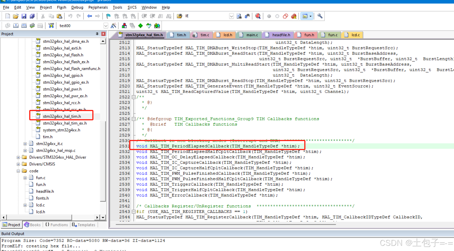Click the Project panel scrollbar up arrow
Viewport: 454px width, 251px height.
(103, 41)
